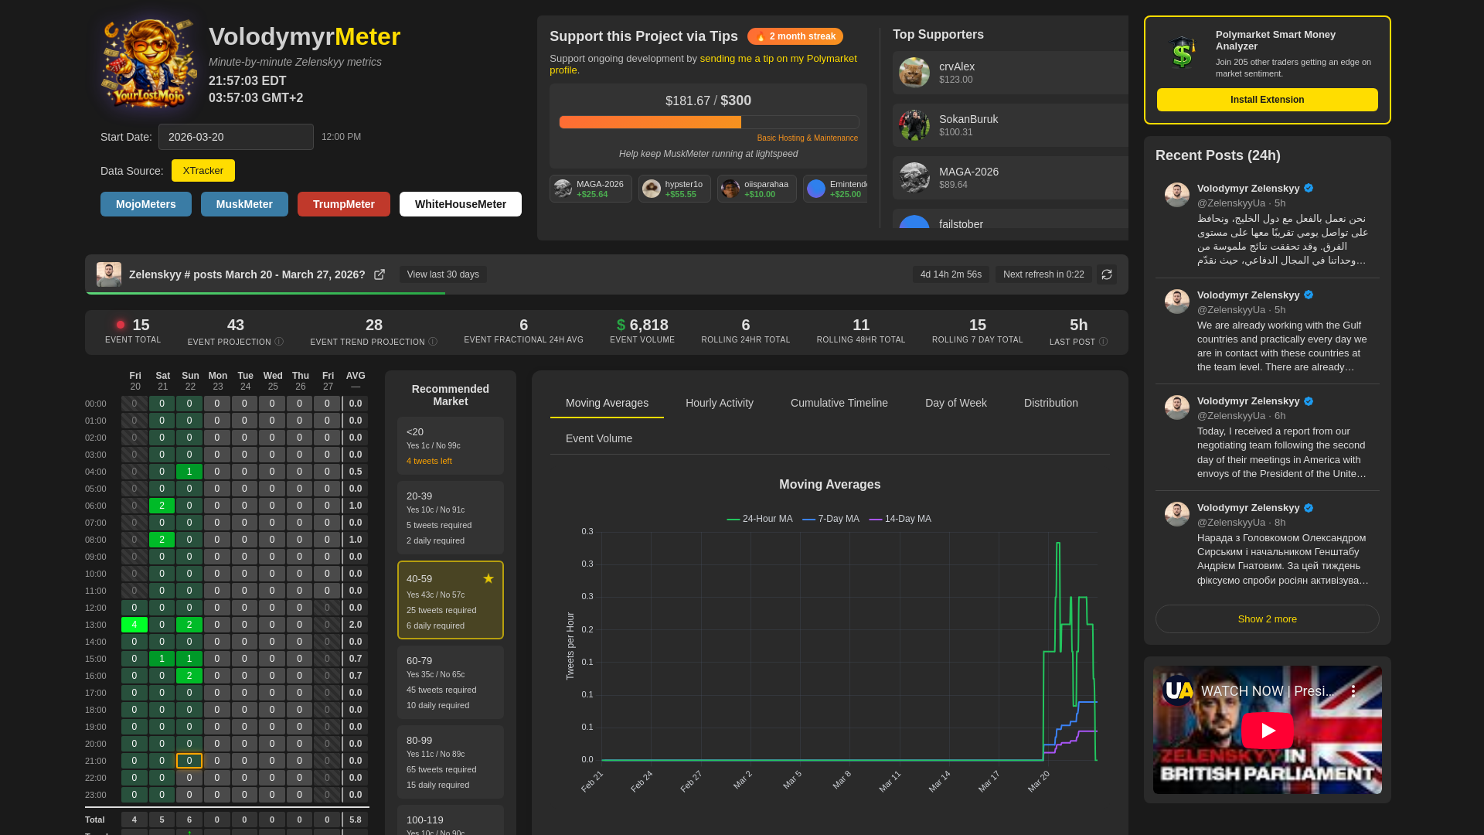Go to TrumpMeter
Image resolution: width=1484 pixels, height=835 pixels.
pyautogui.click(x=344, y=204)
